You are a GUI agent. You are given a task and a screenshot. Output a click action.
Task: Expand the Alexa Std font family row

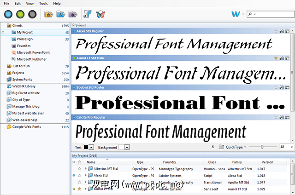pyautogui.click(x=85, y=176)
